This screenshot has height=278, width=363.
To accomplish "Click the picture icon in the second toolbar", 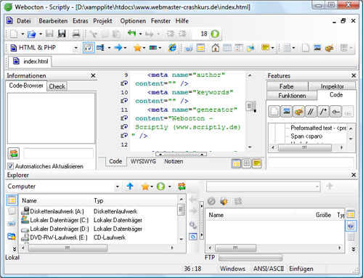I will click(317, 48).
